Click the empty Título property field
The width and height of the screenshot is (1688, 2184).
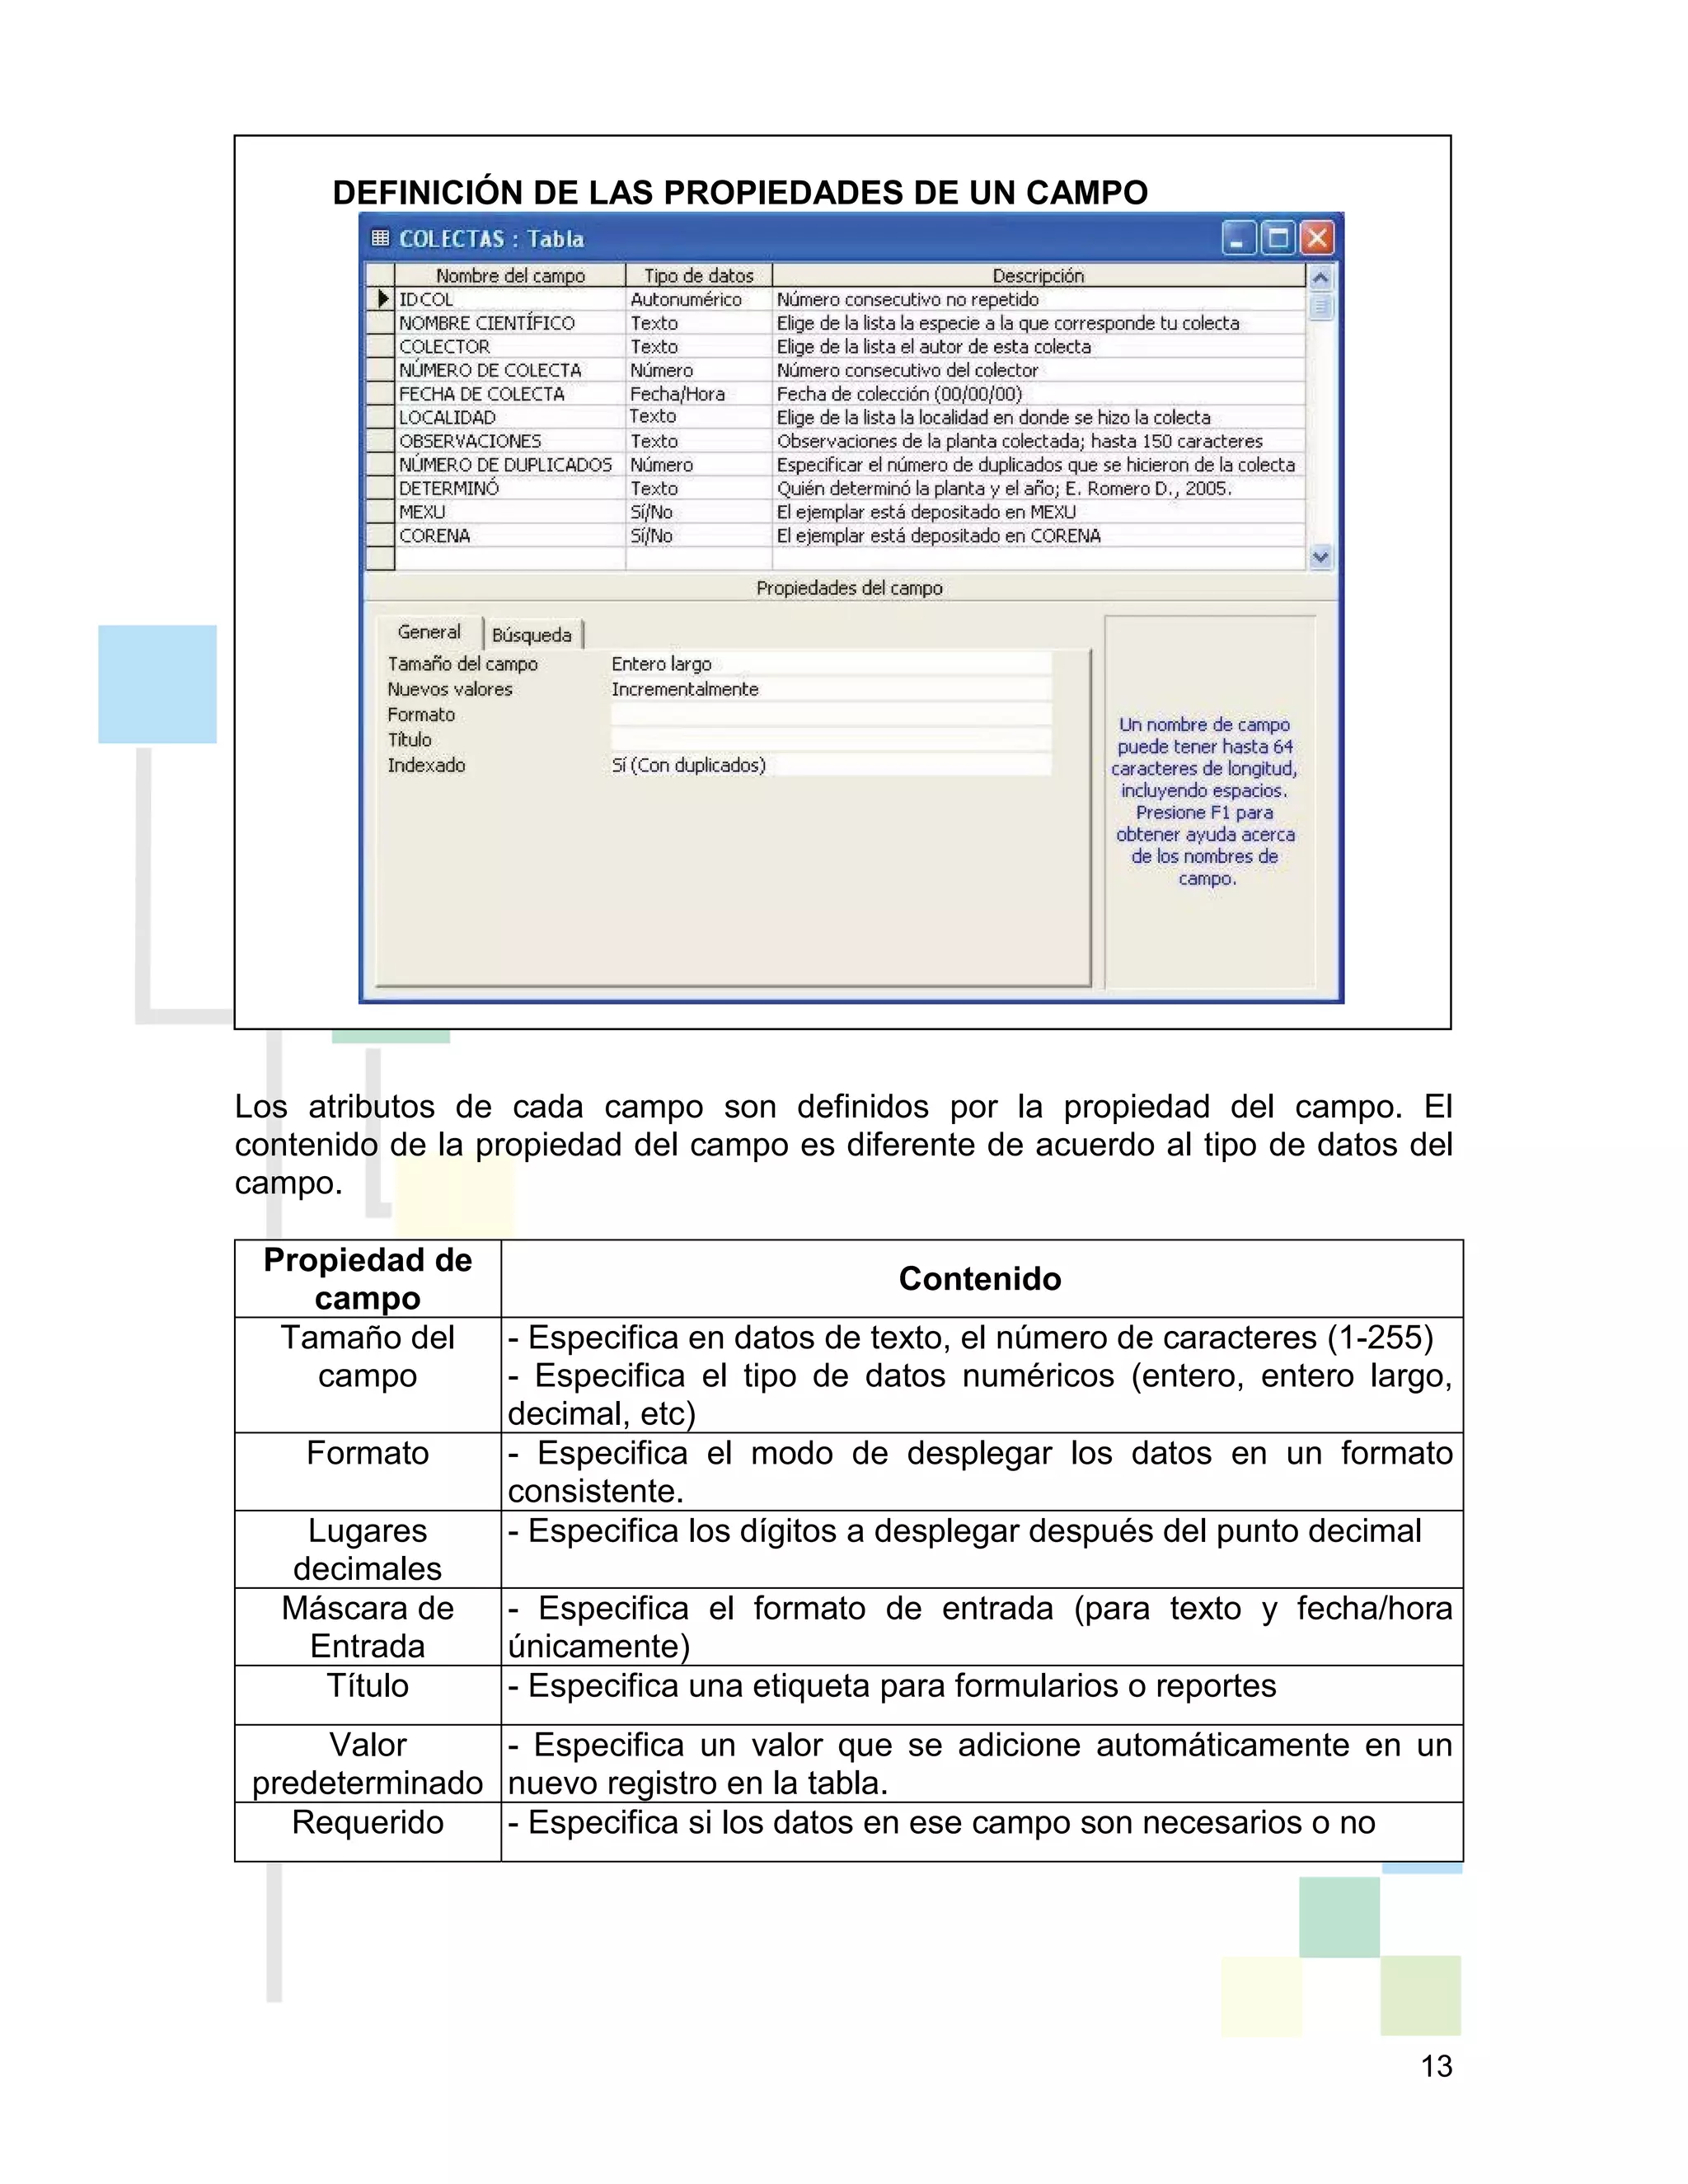click(830, 740)
